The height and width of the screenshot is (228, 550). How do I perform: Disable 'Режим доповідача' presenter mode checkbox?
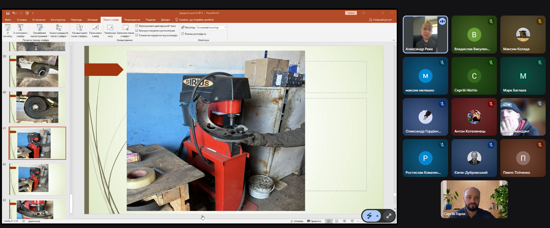(x=183, y=34)
